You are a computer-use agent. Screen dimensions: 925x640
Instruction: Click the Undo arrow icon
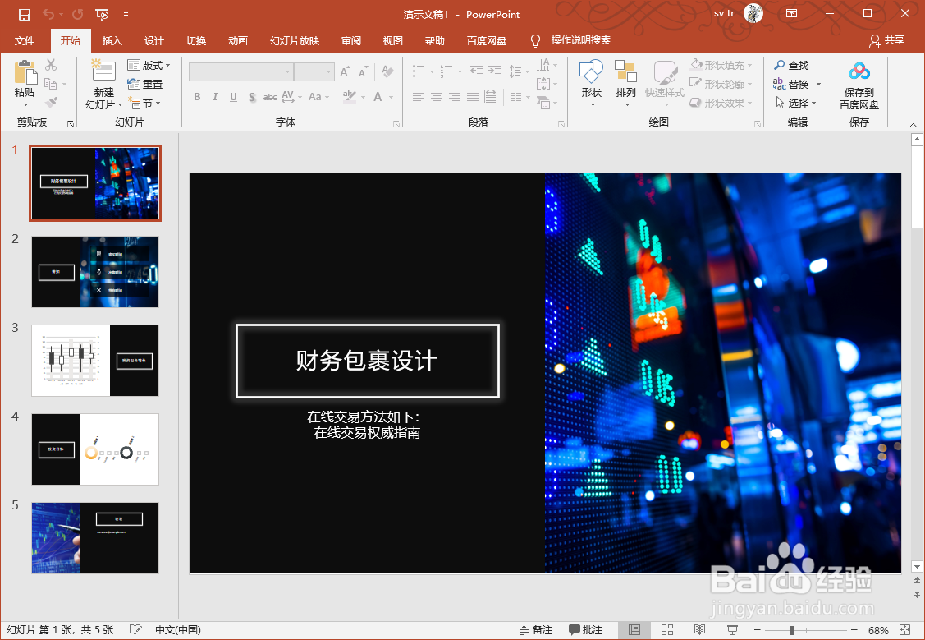coord(48,14)
